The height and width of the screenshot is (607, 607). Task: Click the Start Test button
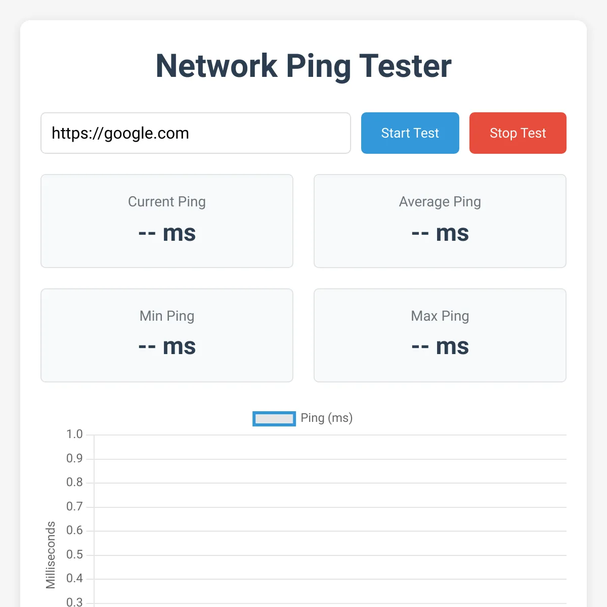pyautogui.click(x=410, y=133)
